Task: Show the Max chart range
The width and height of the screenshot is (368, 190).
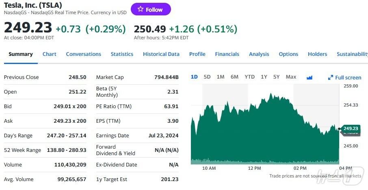Action: [x=291, y=77]
